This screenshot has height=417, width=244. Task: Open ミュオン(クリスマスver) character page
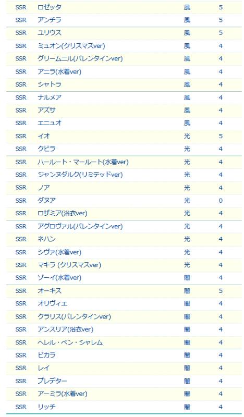pyautogui.click(x=71, y=46)
